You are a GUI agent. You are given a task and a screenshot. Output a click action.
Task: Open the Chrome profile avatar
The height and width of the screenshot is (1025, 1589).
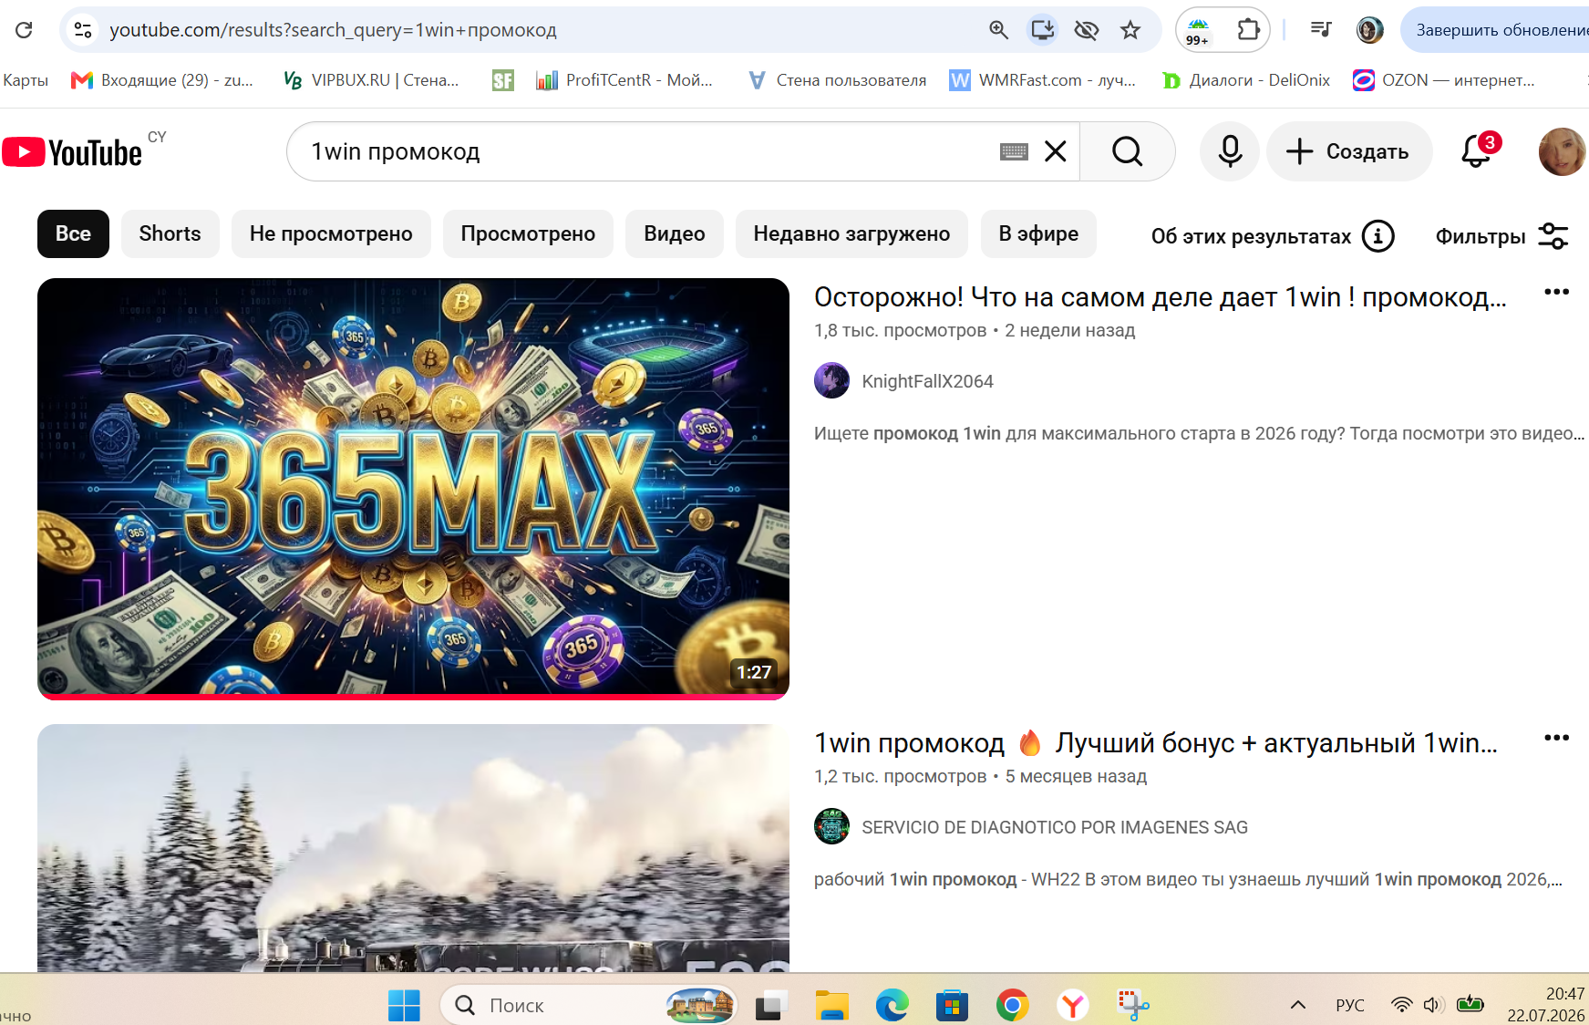pos(1369,30)
